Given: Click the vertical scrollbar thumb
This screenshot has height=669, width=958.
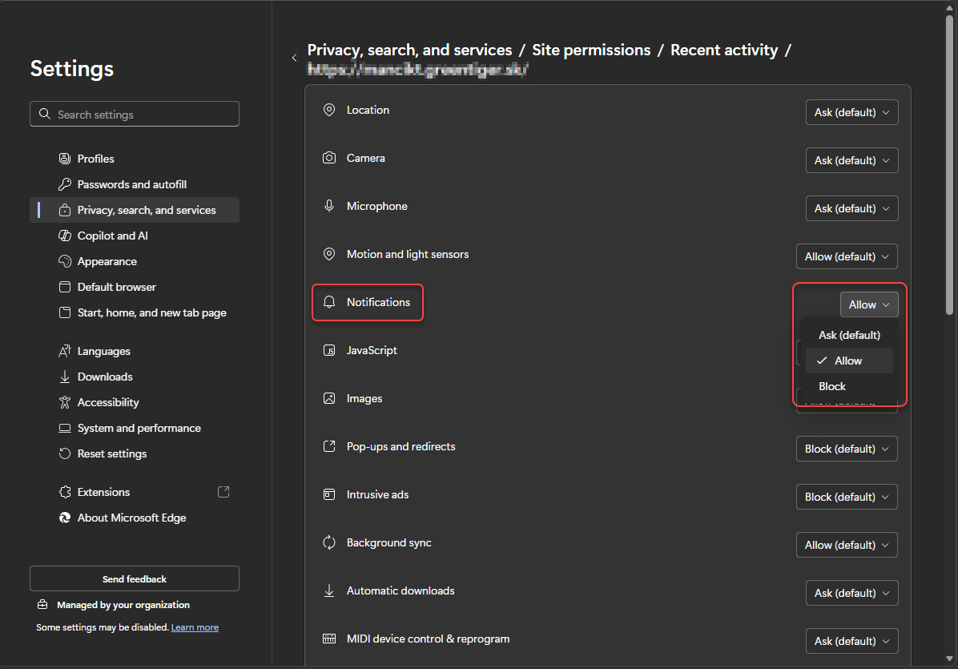Looking at the screenshot, I should pos(949,165).
